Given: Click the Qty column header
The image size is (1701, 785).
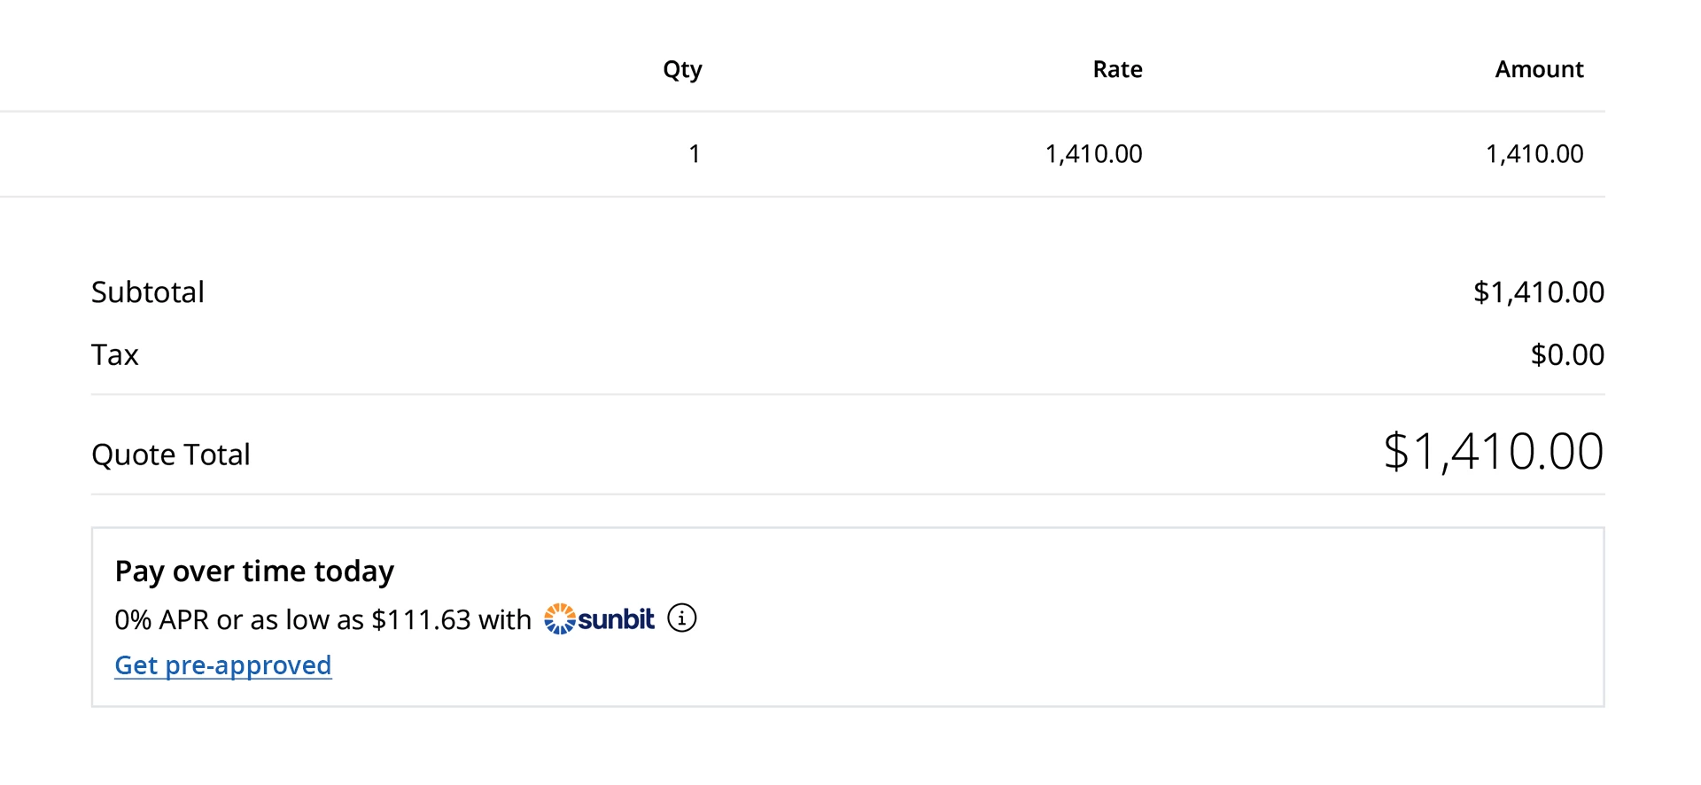Looking at the screenshot, I should tap(682, 69).
